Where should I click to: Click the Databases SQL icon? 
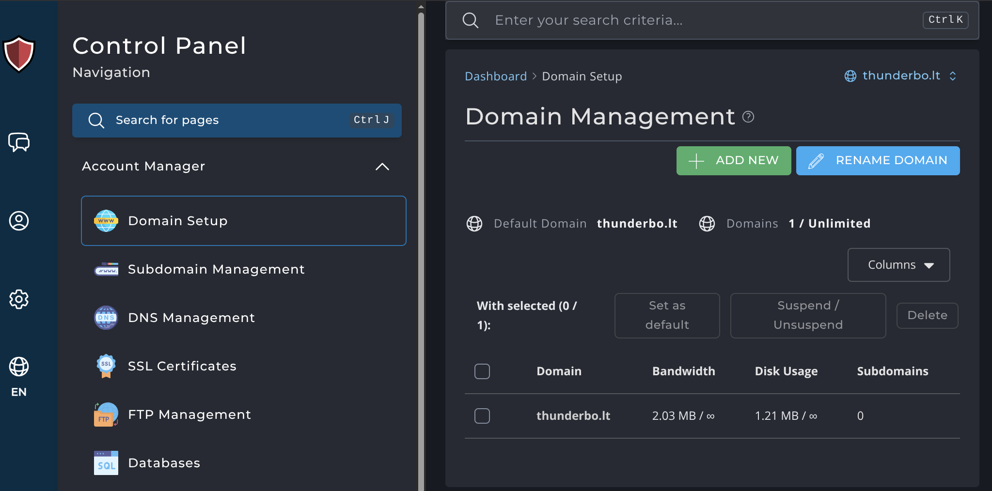106,463
